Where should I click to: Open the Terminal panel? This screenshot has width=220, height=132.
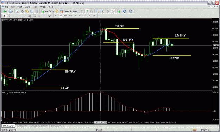click(32, 11)
